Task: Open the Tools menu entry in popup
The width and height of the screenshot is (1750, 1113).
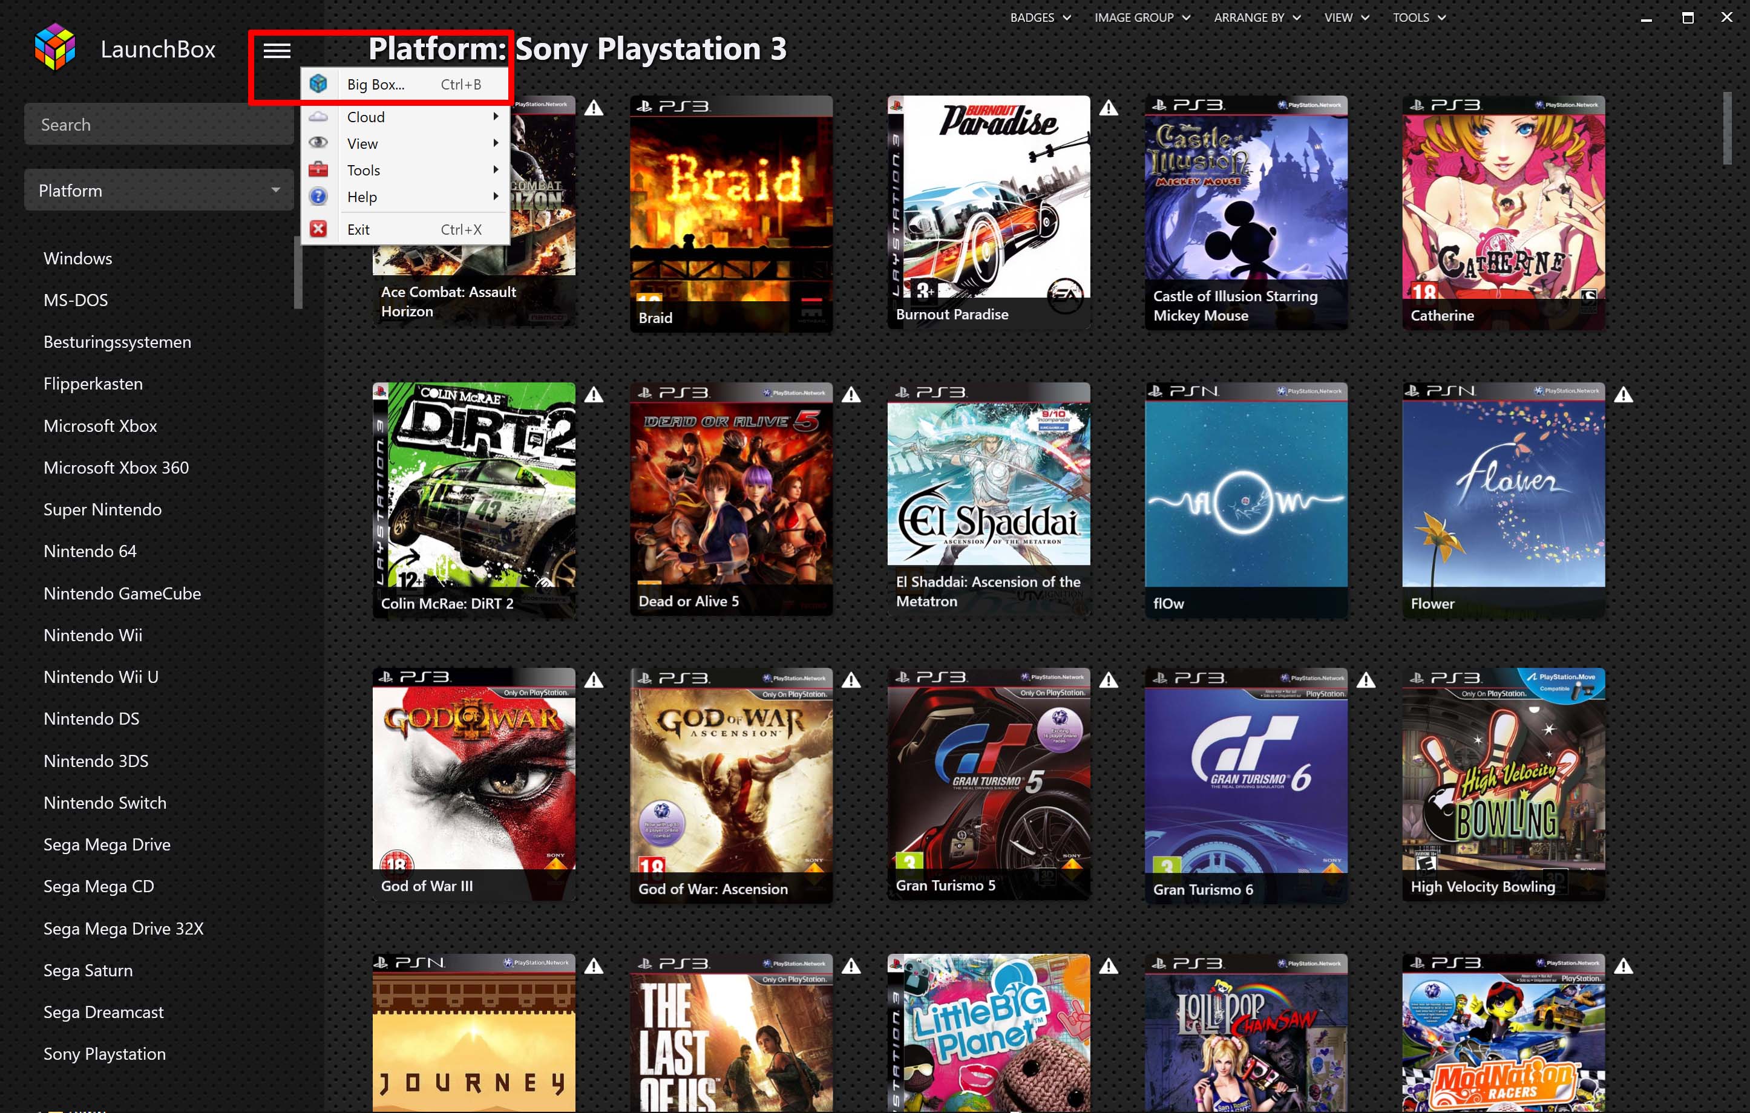Action: click(405, 170)
